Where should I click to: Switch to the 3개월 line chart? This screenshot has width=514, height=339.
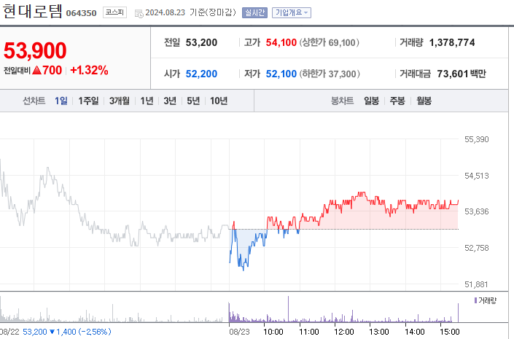point(120,101)
